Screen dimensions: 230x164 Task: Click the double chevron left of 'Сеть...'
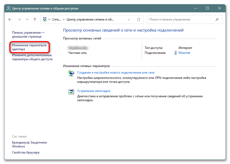pyautogui.click(x=49, y=19)
